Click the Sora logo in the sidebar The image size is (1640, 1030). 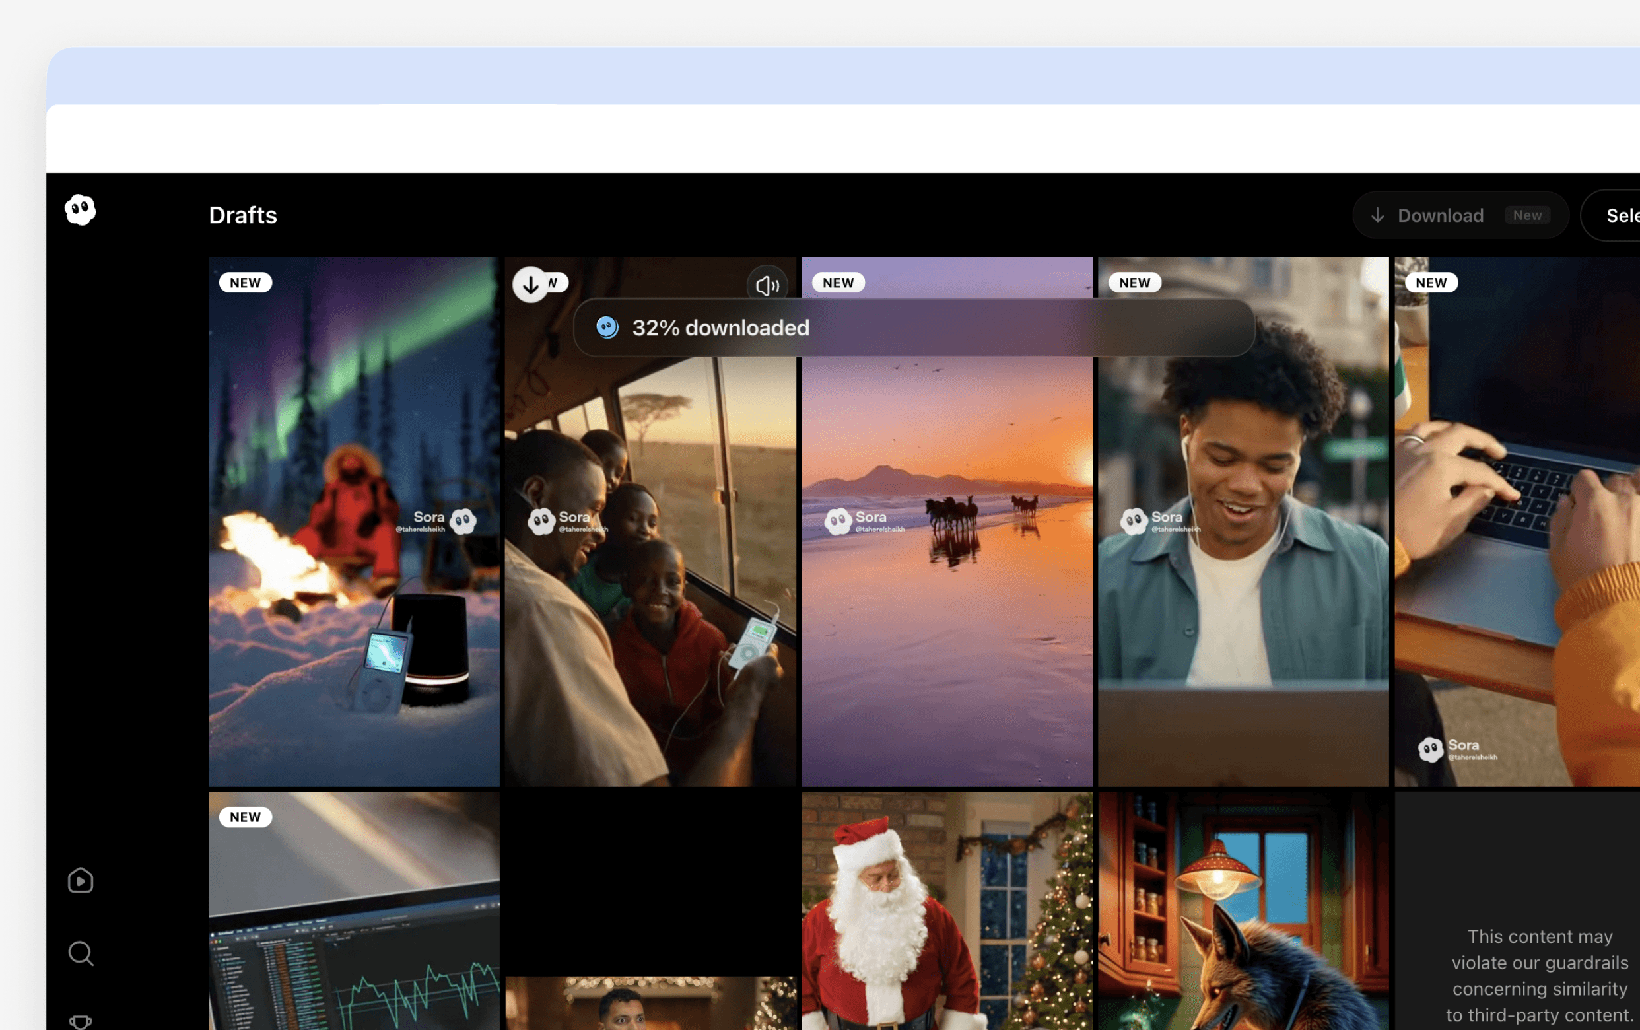point(81,209)
